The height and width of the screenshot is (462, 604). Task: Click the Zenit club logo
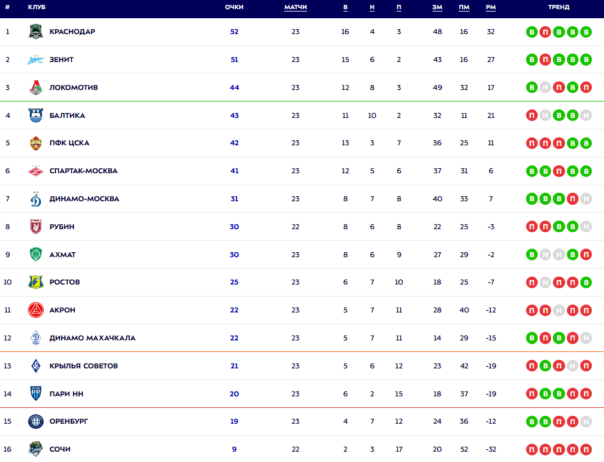click(36, 60)
